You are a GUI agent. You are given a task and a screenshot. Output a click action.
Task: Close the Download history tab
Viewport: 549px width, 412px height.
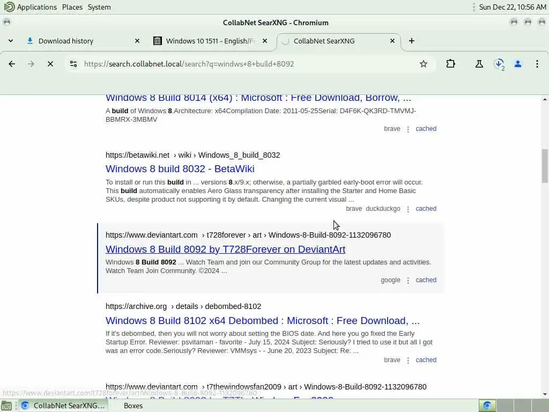(x=137, y=41)
